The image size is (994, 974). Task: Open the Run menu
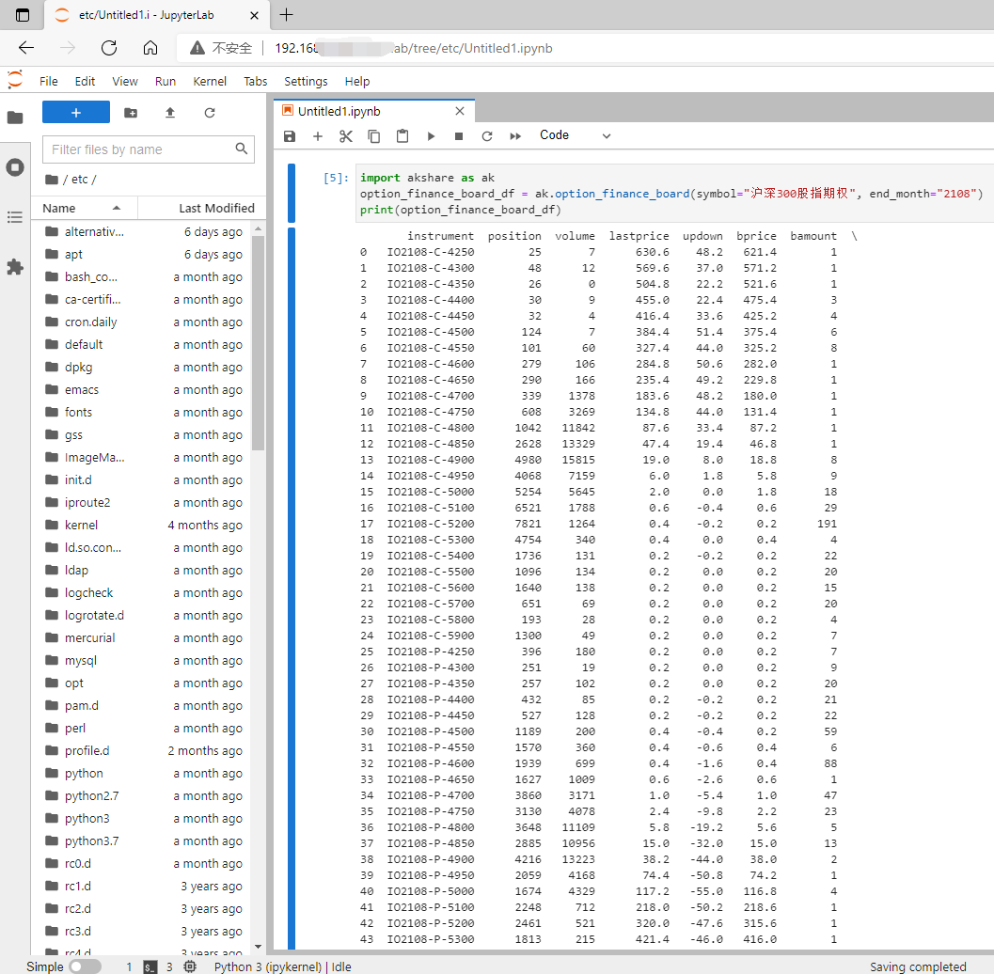pos(166,81)
